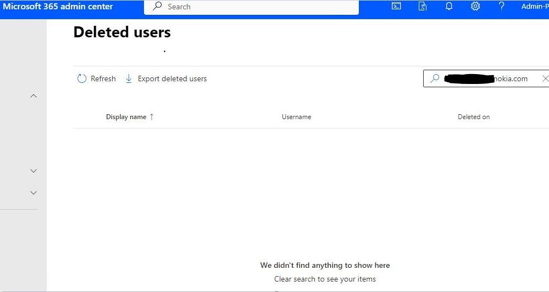Click the magnifier icon in user filter

tap(435, 78)
